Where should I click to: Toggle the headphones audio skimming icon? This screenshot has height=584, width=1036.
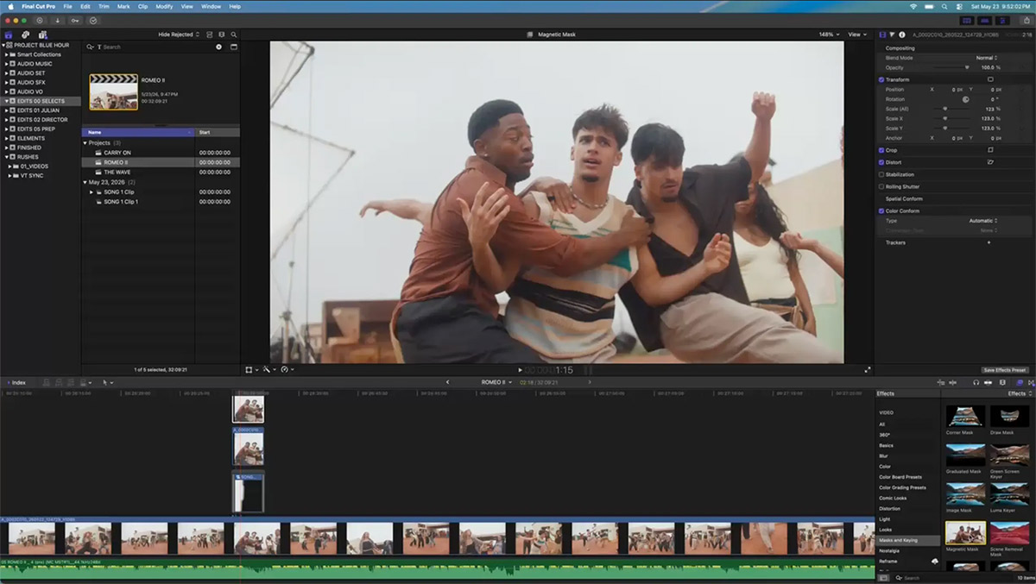tap(976, 382)
